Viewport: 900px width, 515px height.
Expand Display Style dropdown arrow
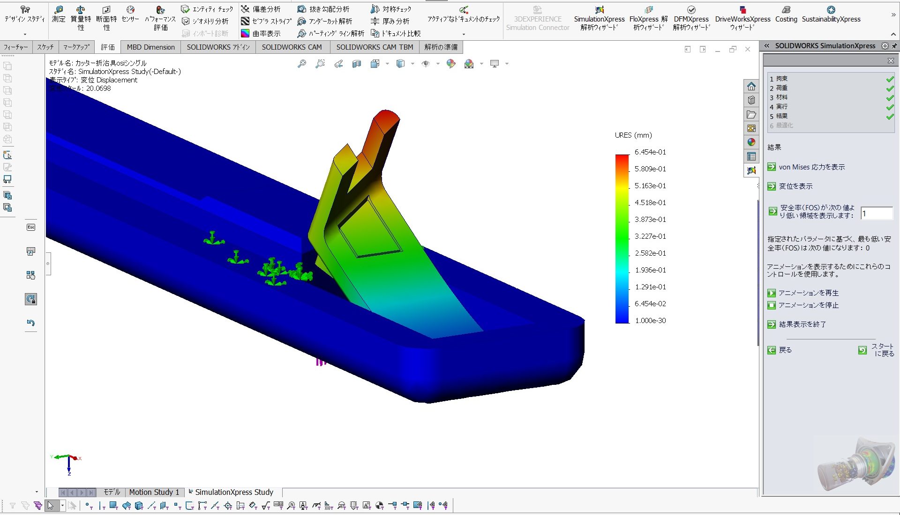click(412, 64)
